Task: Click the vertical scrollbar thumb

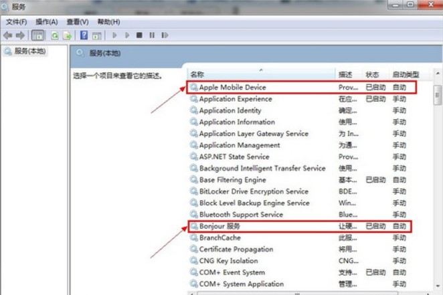Action: pos(438,95)
